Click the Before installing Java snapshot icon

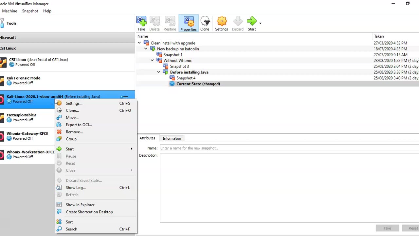(x=166, y=72)
